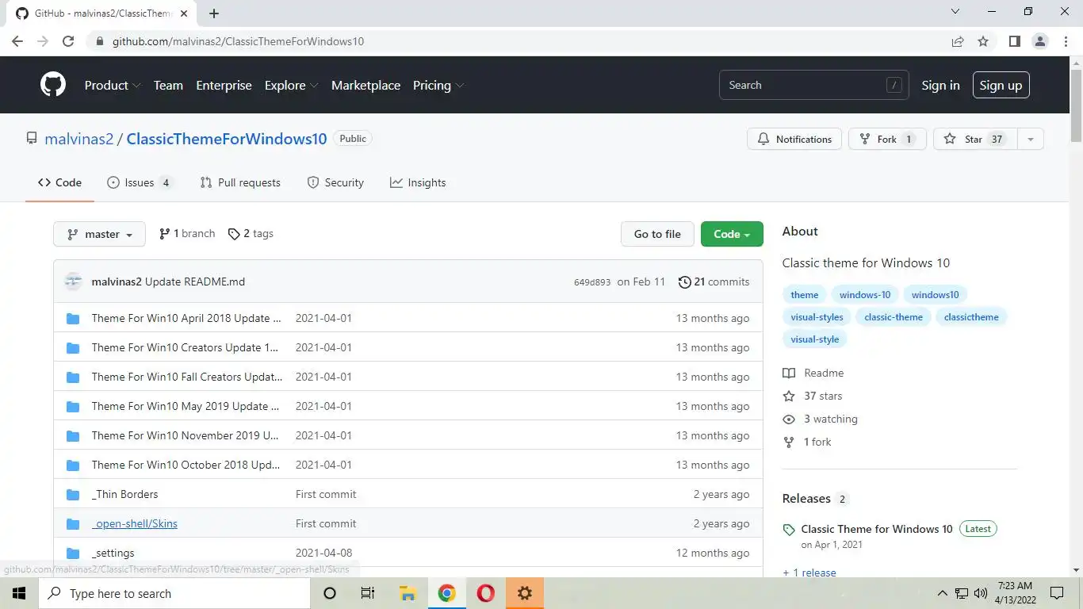Click the Windows taskbar search box

[174, 593]
